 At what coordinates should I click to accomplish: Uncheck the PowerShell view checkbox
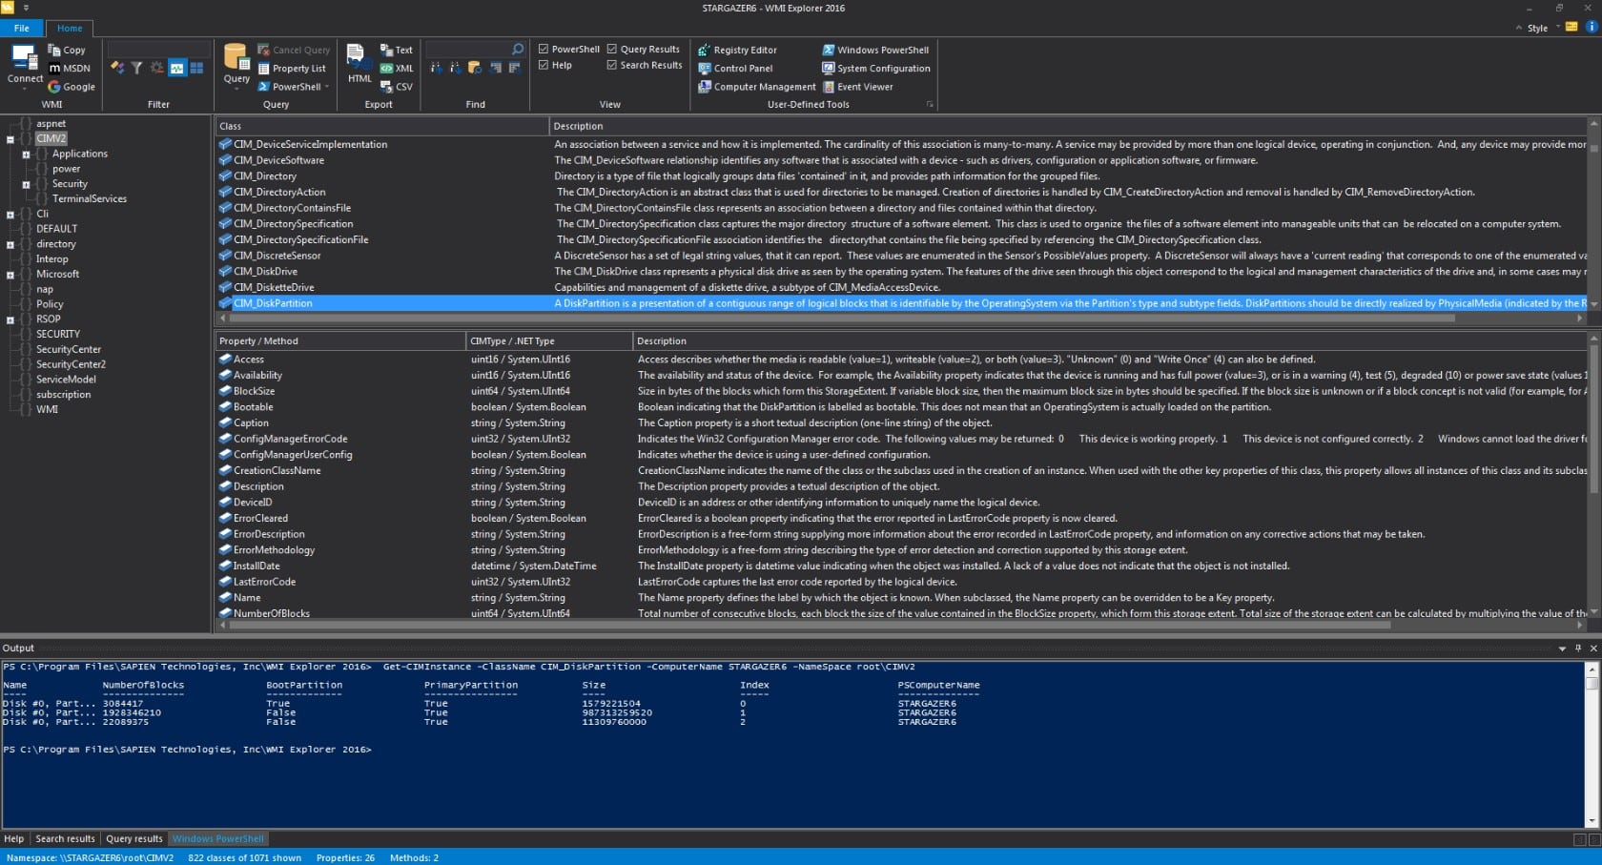click(544, 49)
